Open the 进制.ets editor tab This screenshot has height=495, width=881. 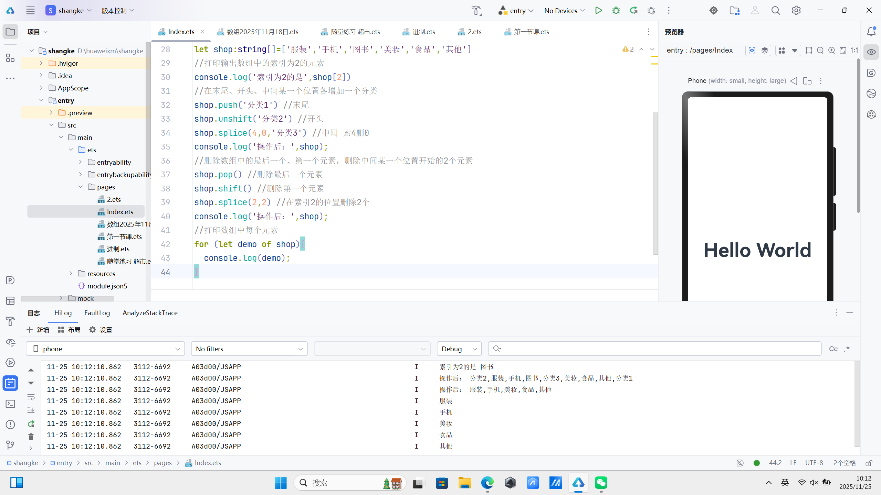click(423, 32)
